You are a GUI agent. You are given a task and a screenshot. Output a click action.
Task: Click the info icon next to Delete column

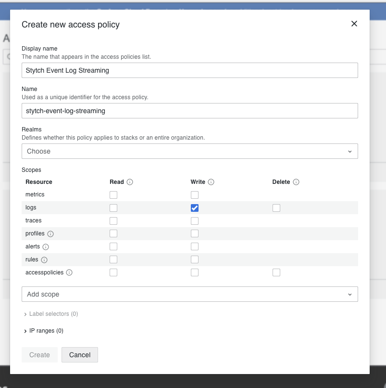(296, 182)
